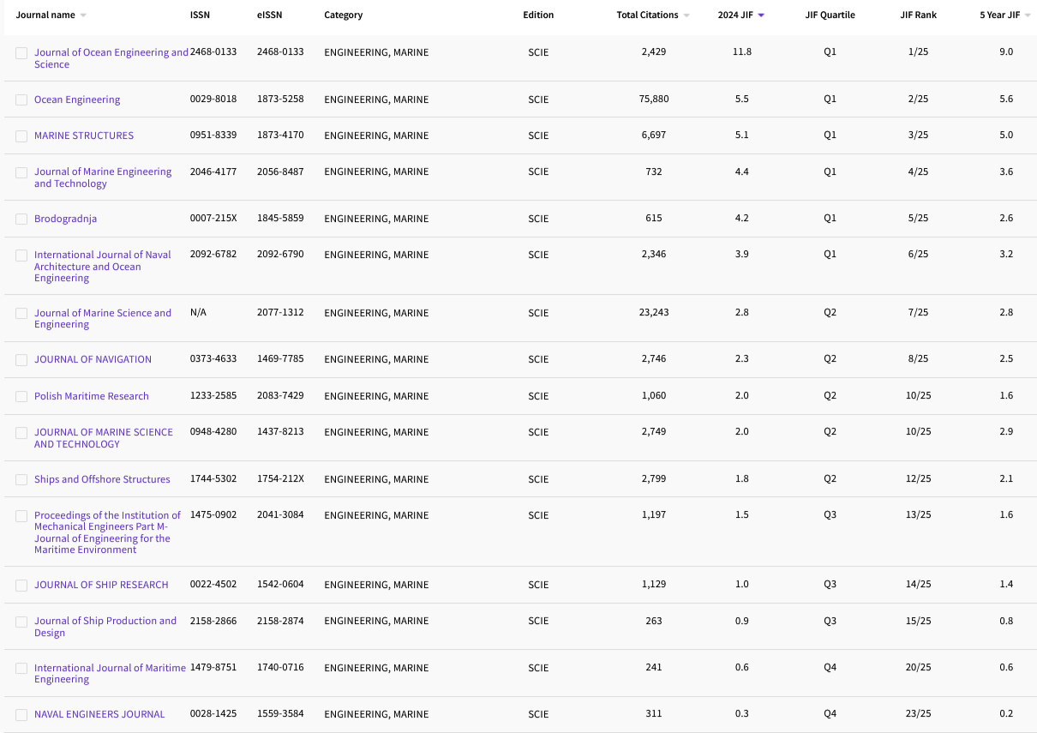
Task: Select checkbox beside JOURNAL OF NAVIGATION
Action: tap(21, 360)
